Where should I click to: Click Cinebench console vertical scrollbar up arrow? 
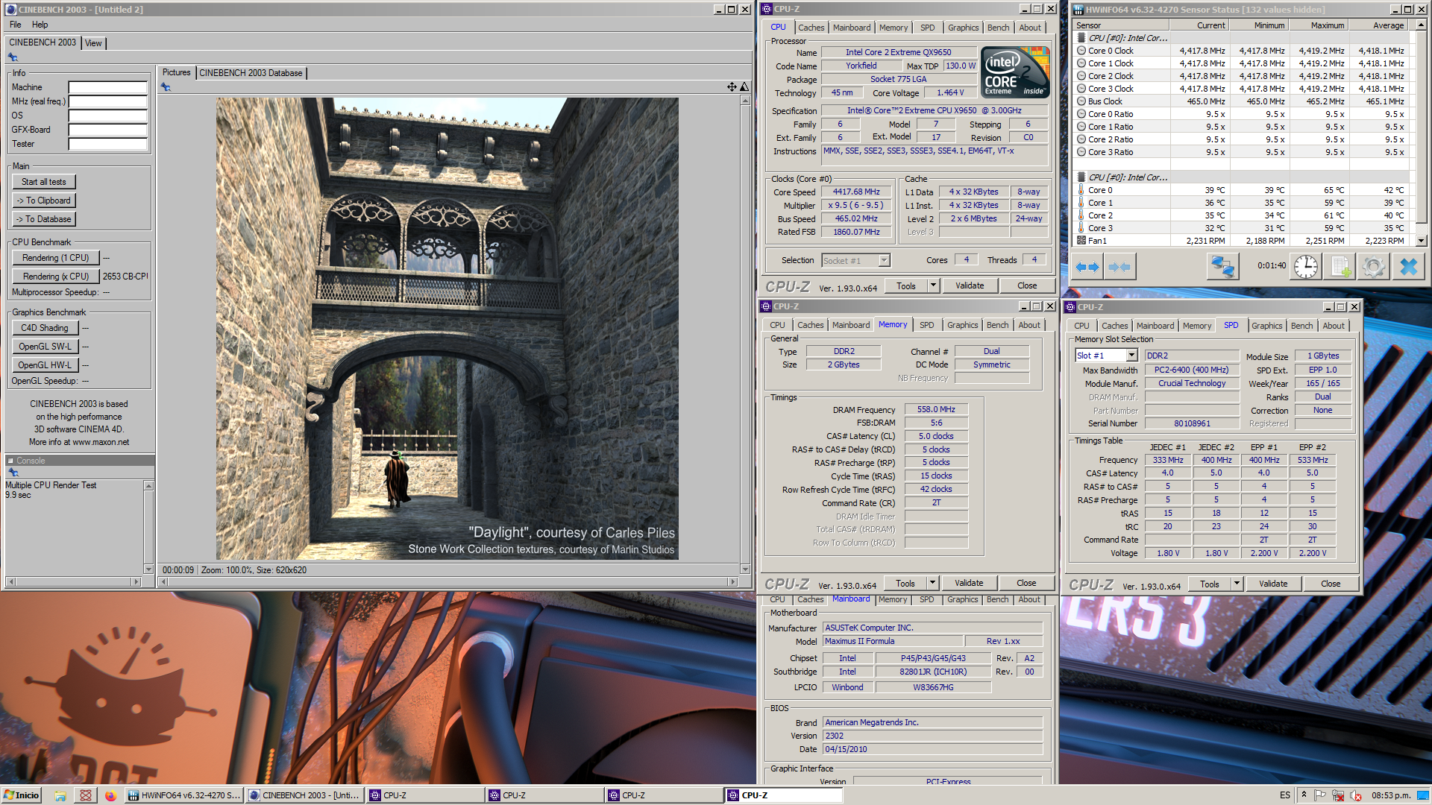[148, 486]
